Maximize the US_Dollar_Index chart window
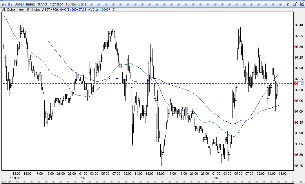The image size is (305, 184). tap(295, 4)
